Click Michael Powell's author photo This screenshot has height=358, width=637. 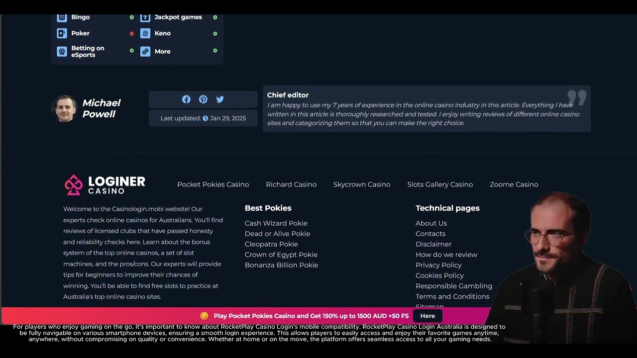pyautogui.click(x=66, y=108)
